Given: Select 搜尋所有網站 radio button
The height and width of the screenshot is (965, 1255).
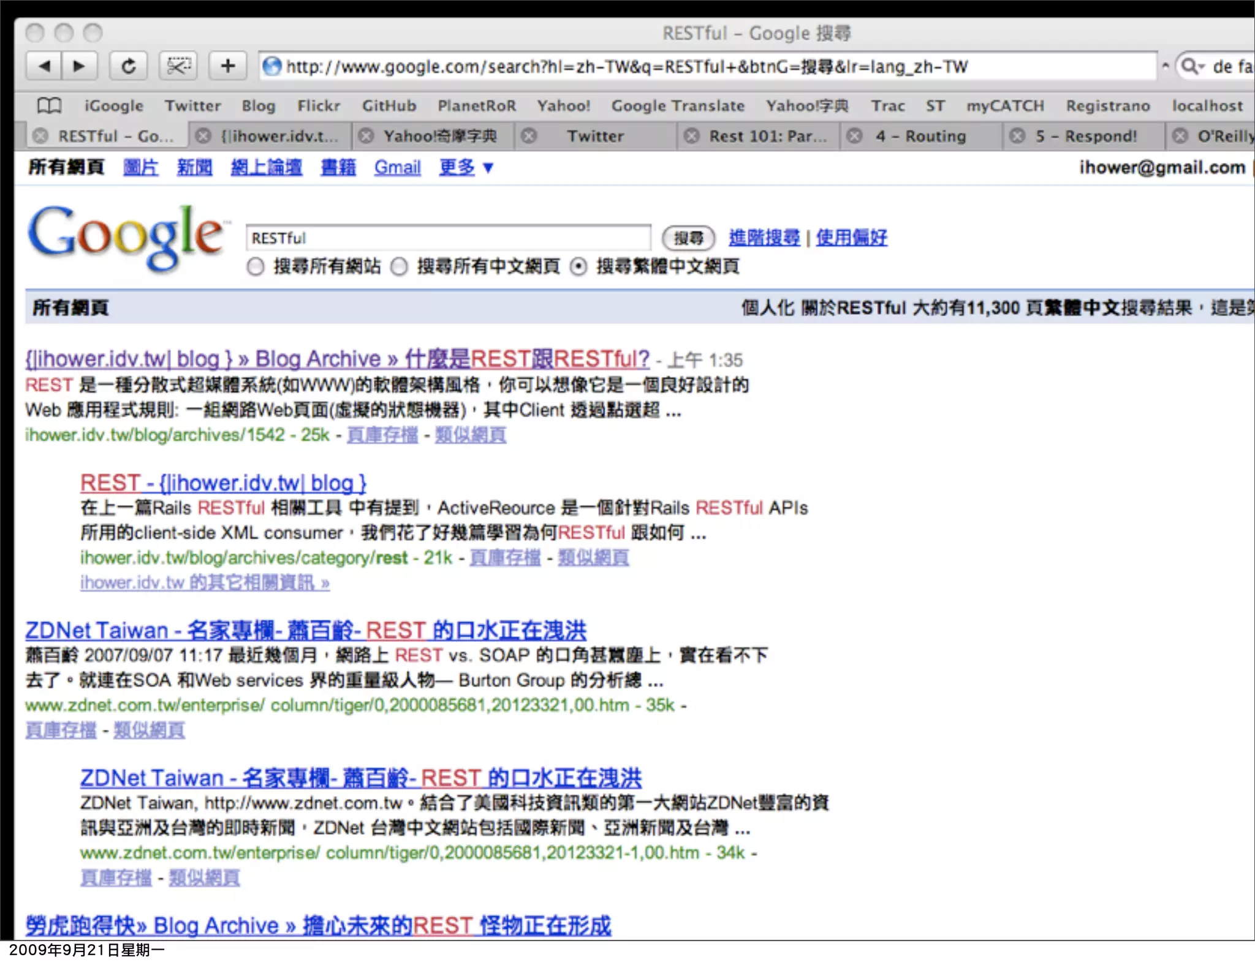Looking at the screenshot, I should 256,267.
